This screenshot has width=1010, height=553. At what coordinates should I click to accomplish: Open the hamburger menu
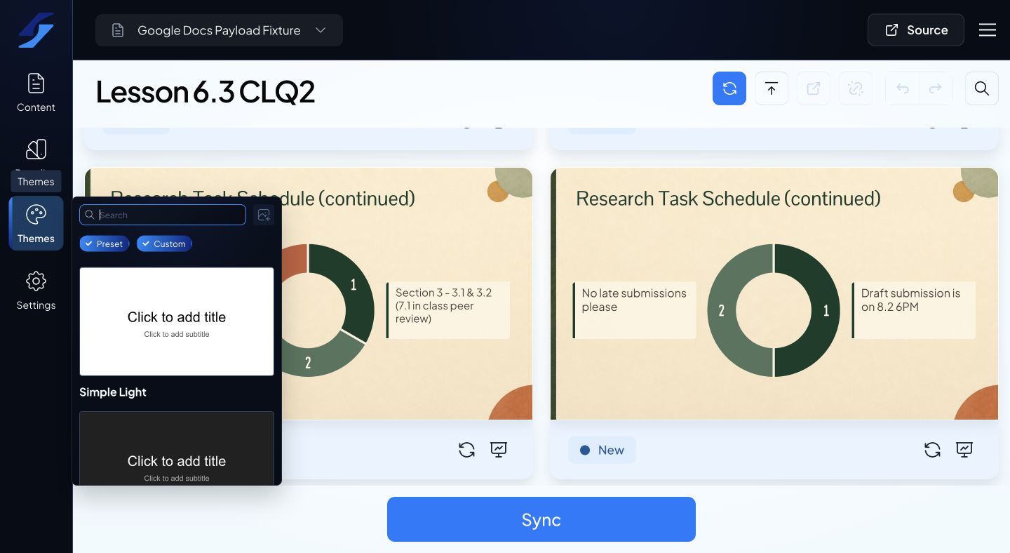(x=988, y=30)
